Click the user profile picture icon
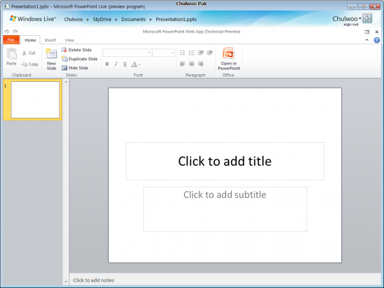Image resolution: width=384 pixels, height=288 pixels. tap(367, 19)
